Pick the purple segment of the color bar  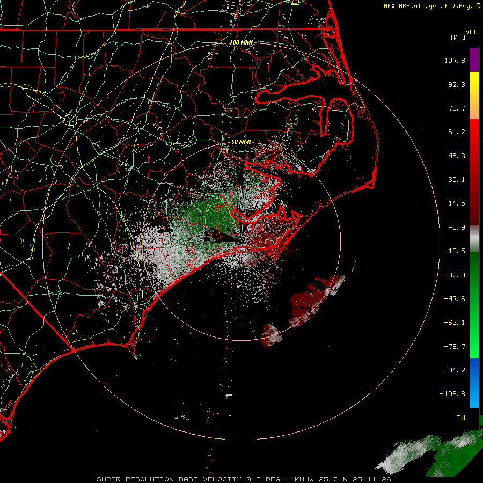pos(474,60)
